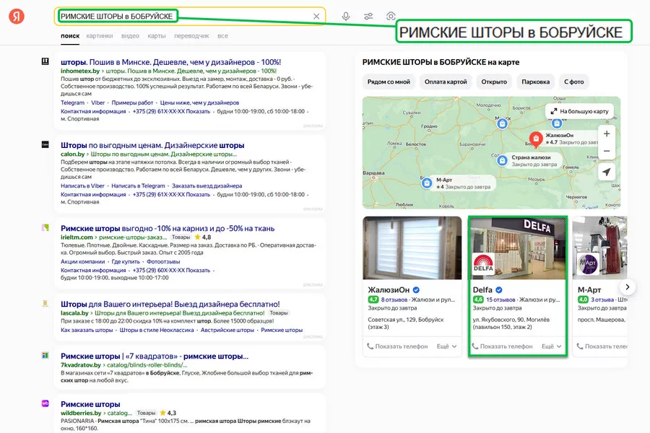Screen dimensions: 650x433
Task: Show Delfa phone number
Action: pyautogui.click(x=503, y=346)
